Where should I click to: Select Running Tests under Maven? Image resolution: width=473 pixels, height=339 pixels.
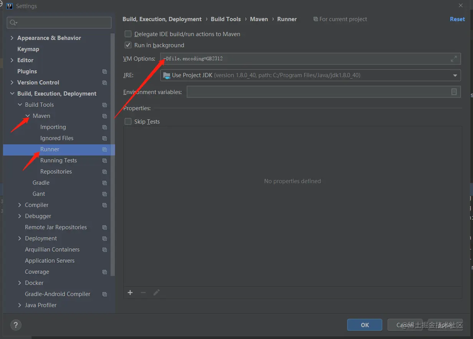pyautogui.click(x=58, y=160)
